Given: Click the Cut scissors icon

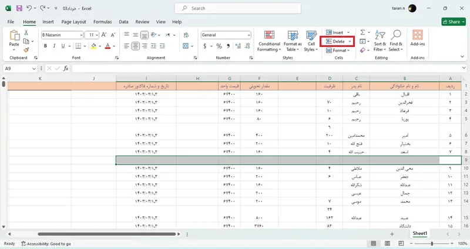Looking at the screenshot, I should (26, 33).
